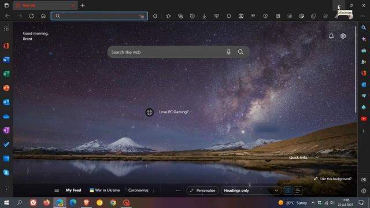
Task: Open the Downloads toolbar icon
Action: (x=204, y=16)
